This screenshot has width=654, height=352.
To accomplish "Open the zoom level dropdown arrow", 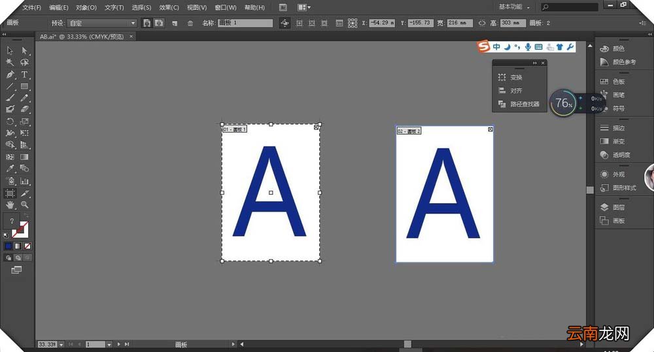I will coord(61,345).
